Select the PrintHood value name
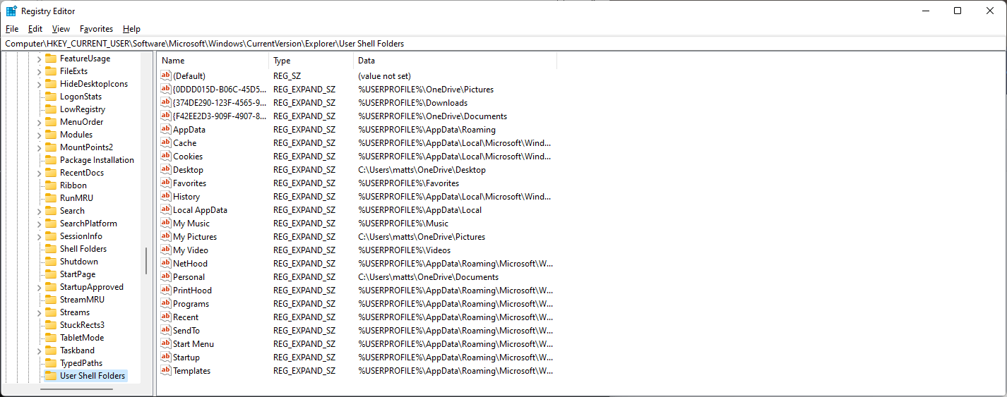The height and width of the screenshot is (397, 1007). click(192, 290)
